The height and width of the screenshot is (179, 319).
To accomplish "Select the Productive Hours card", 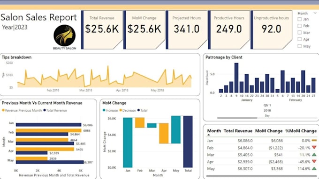I will [229, 30].
